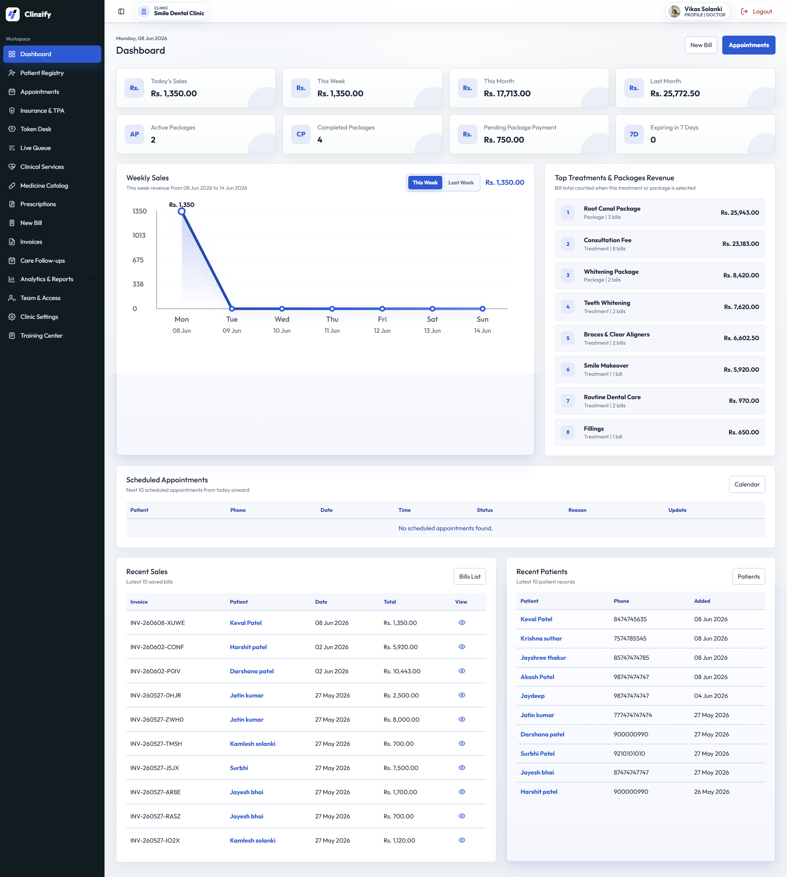The height and width of the screenshot is (877, 787).
Task: View invoice INV-260527-AR8E with eye icon
Action: 462,792
